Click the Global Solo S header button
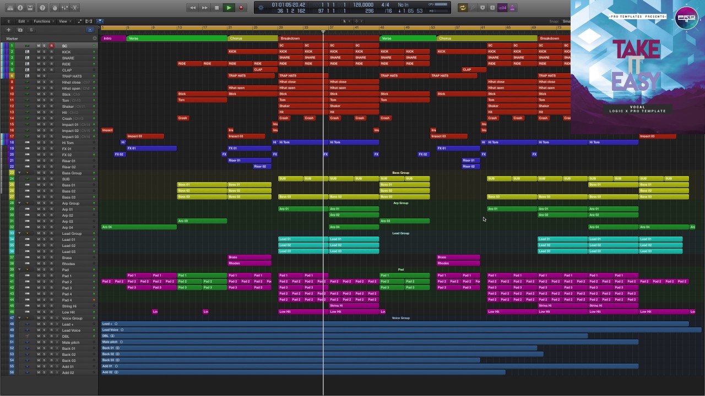705x396 pixels. (31, 30)
